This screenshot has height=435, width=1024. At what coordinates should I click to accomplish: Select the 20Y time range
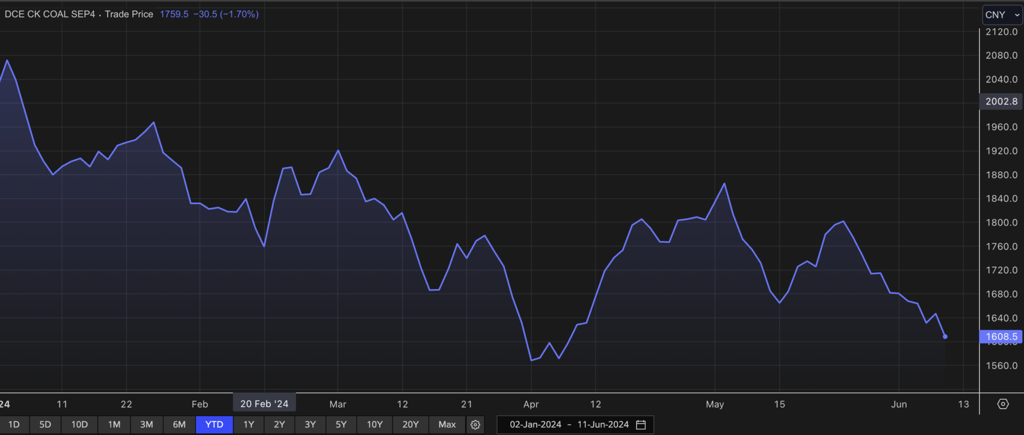[411, 425]
